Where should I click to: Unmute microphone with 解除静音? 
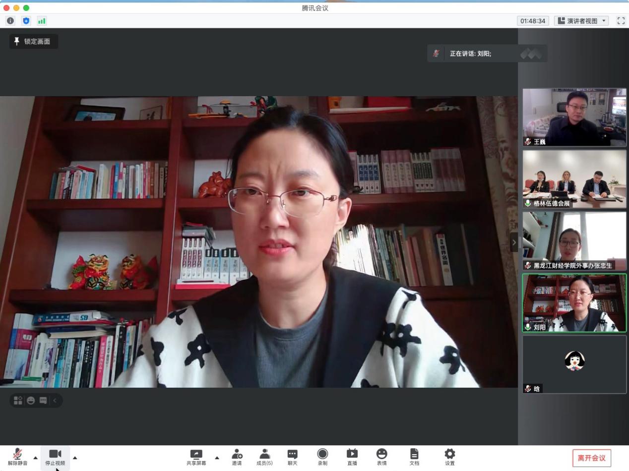(17, 457)
